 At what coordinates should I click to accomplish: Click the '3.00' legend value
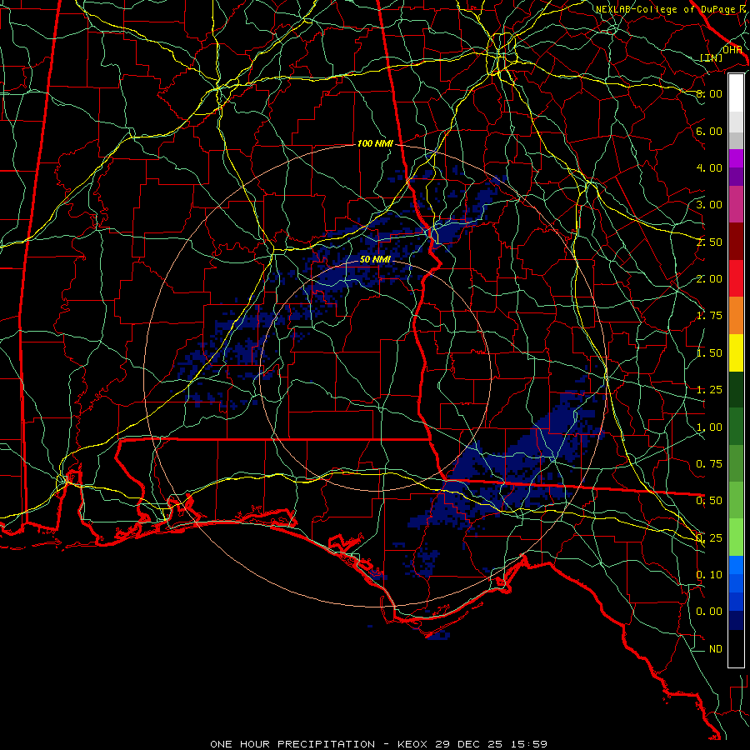[709, 205]
